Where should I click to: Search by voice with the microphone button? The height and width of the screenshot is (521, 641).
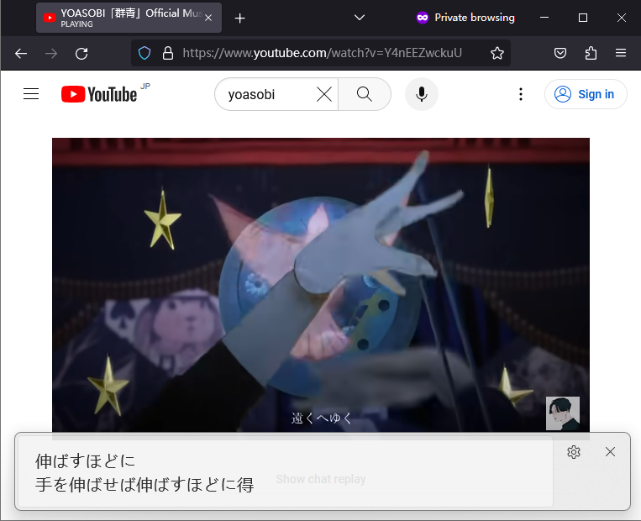pyautogui.click(x=422, y=94)
